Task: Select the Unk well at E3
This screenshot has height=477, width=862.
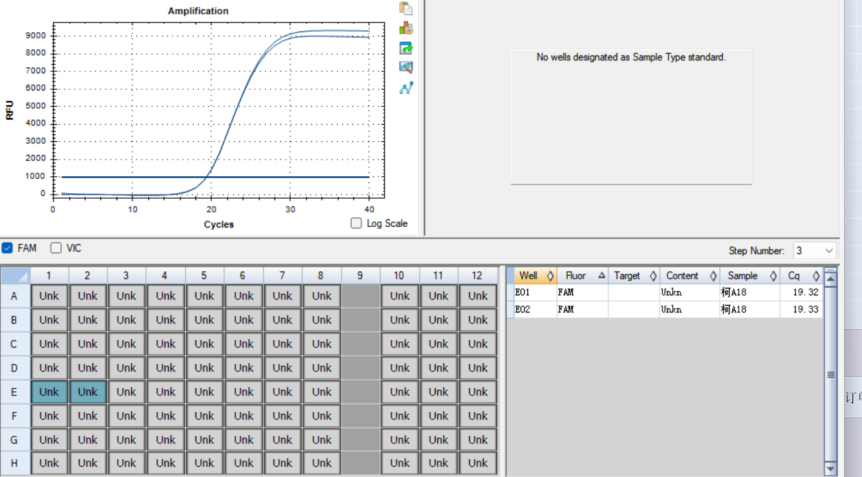Action: (126, 392)
